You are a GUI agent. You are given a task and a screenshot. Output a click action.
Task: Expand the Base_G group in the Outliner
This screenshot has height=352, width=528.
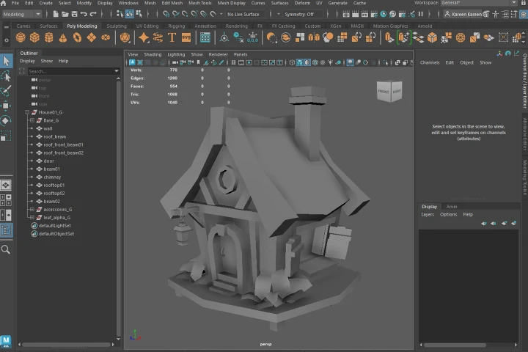(32, 120)
